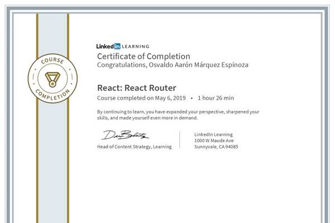Click the course title 'React: React Router'
Viewport: 335px width, 223px height.
(x=137, y=88)
